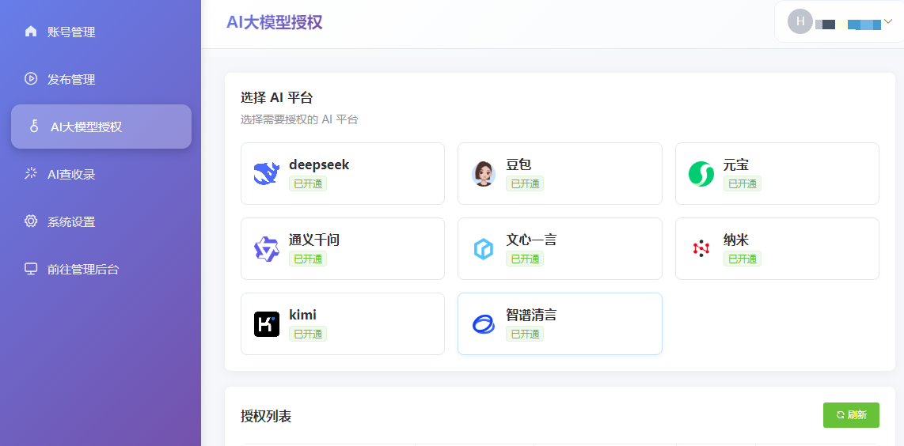Click the 纳米 red dots logo
904x446 pixels.
(701, 248)
